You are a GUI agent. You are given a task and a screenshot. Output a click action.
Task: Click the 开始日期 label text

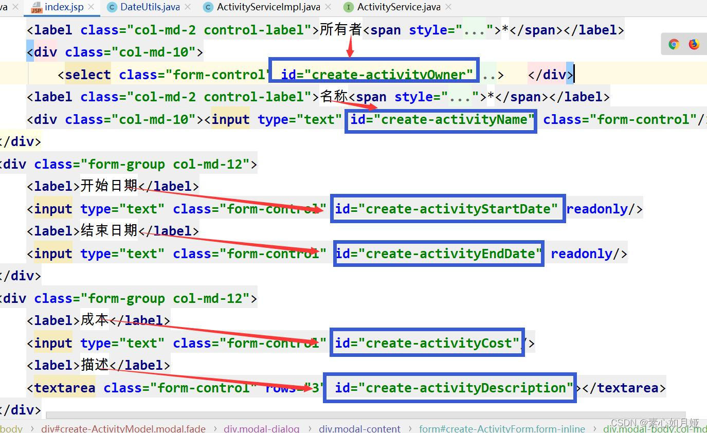pos(109,186)
